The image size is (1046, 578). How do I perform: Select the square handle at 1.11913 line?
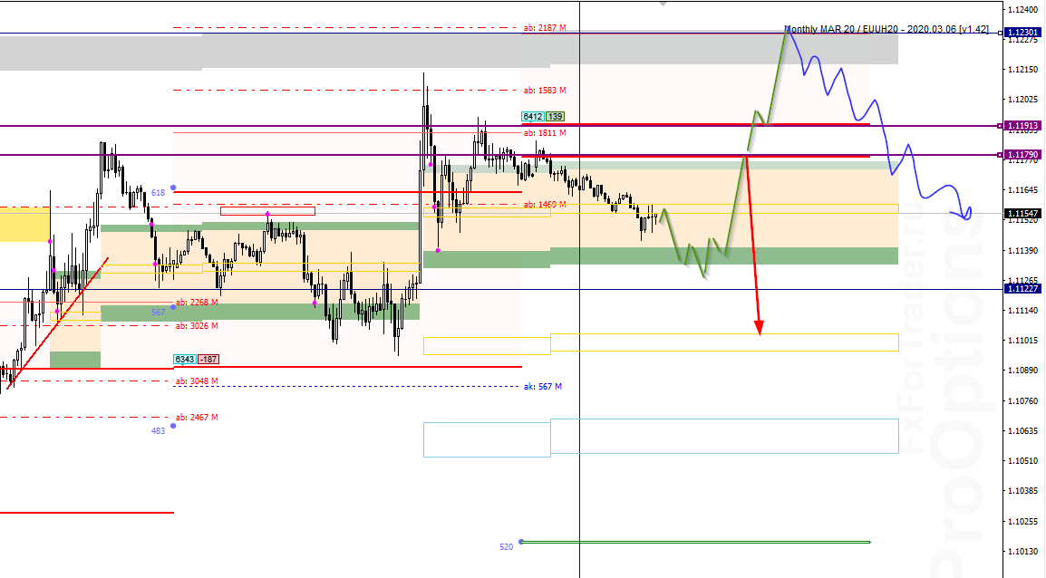1000,125
